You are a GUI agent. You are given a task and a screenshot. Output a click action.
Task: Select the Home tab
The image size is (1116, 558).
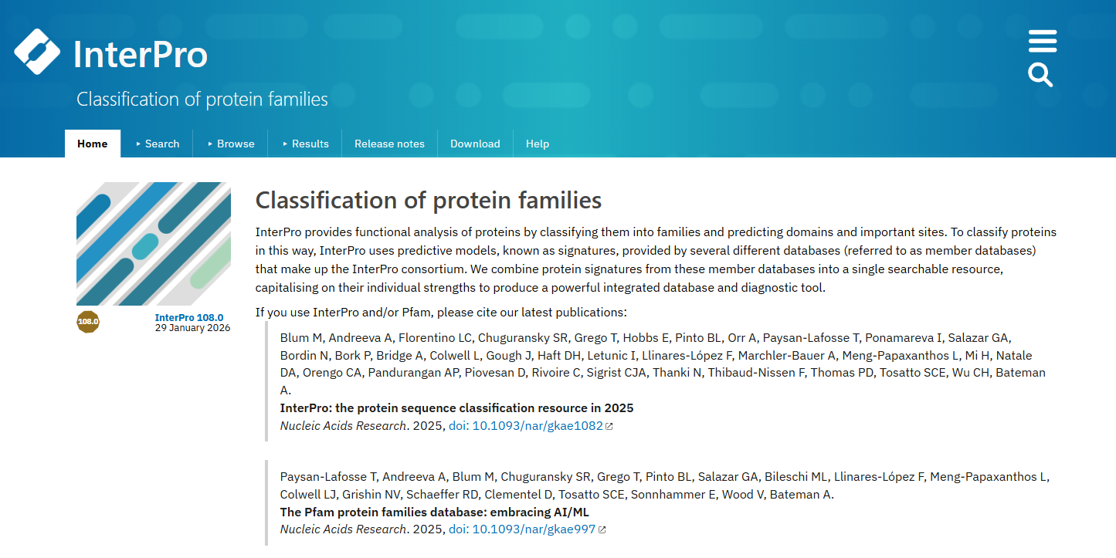click(x=93, y=144)
